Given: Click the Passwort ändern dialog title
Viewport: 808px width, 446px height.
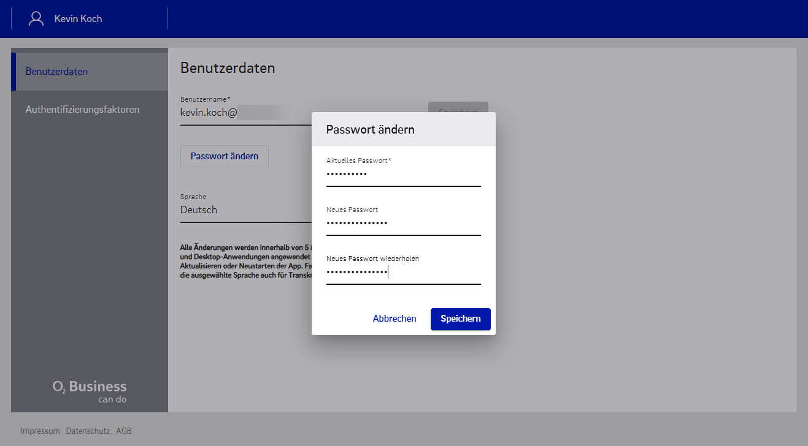Looking at the screenshot, I should (370, 130).
